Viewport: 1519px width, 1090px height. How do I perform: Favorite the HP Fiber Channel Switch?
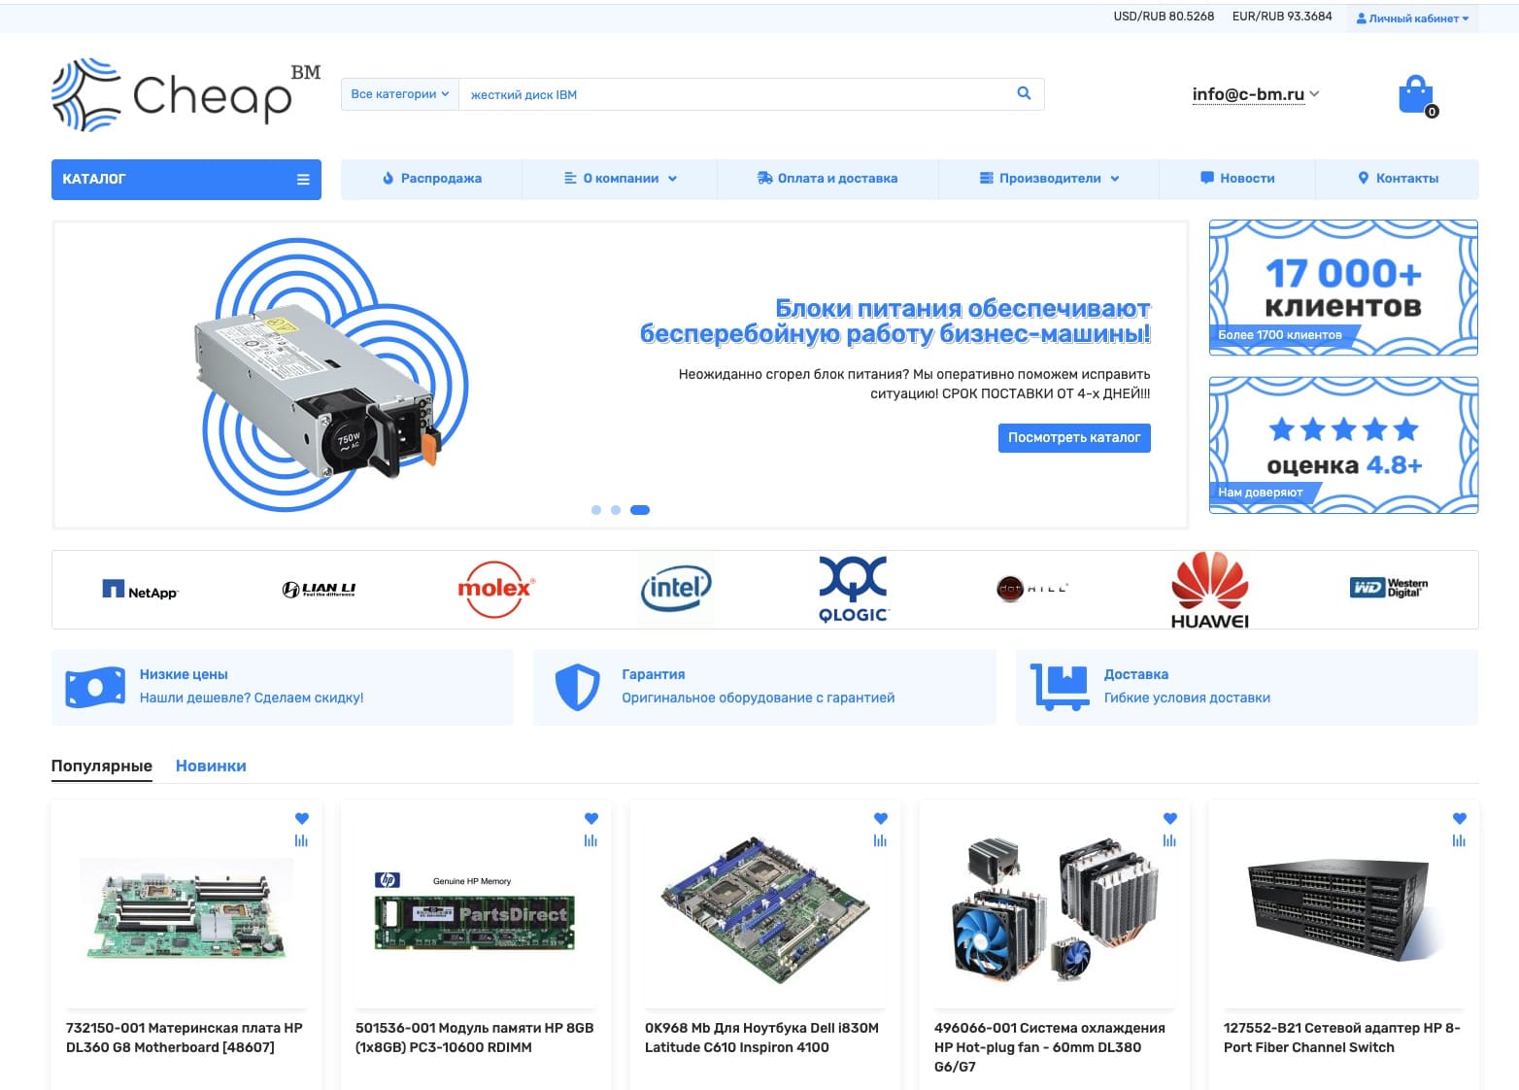[x=1459, y=818]
